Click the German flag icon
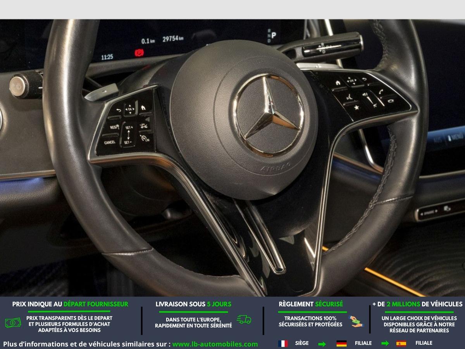 (x=341, y=344)
